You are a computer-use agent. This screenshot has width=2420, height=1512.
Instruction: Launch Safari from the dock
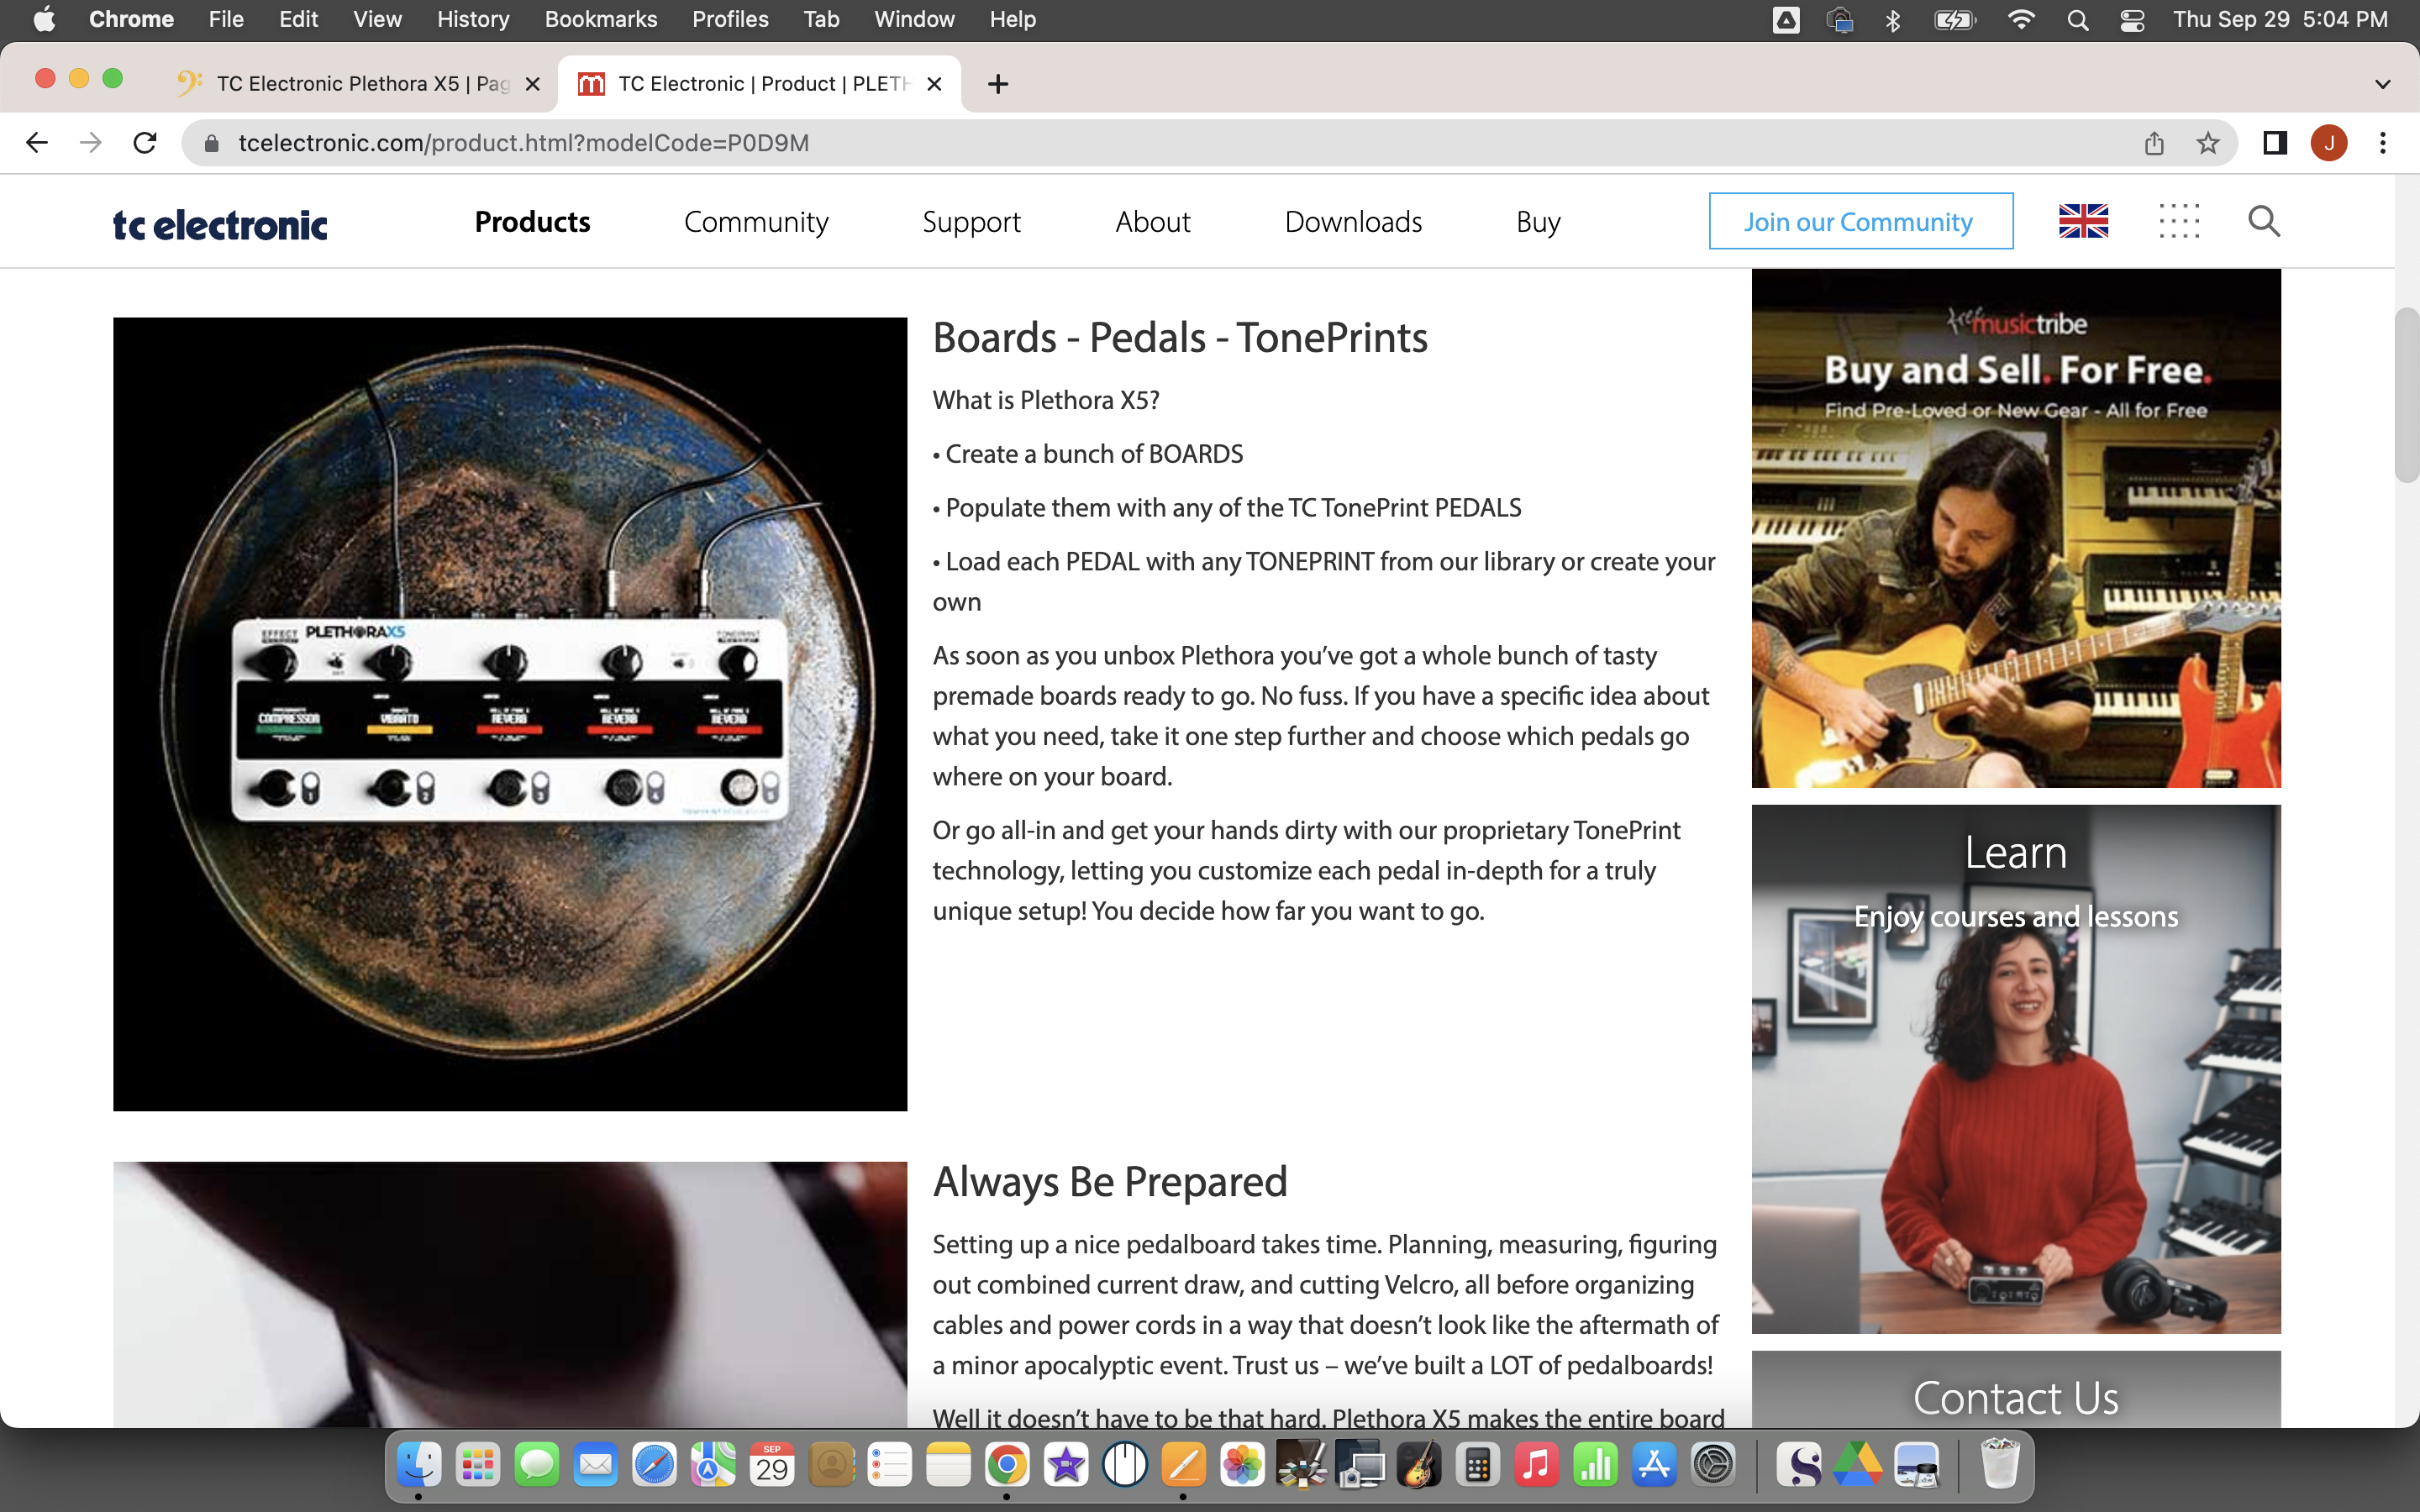click(654, 1465)
